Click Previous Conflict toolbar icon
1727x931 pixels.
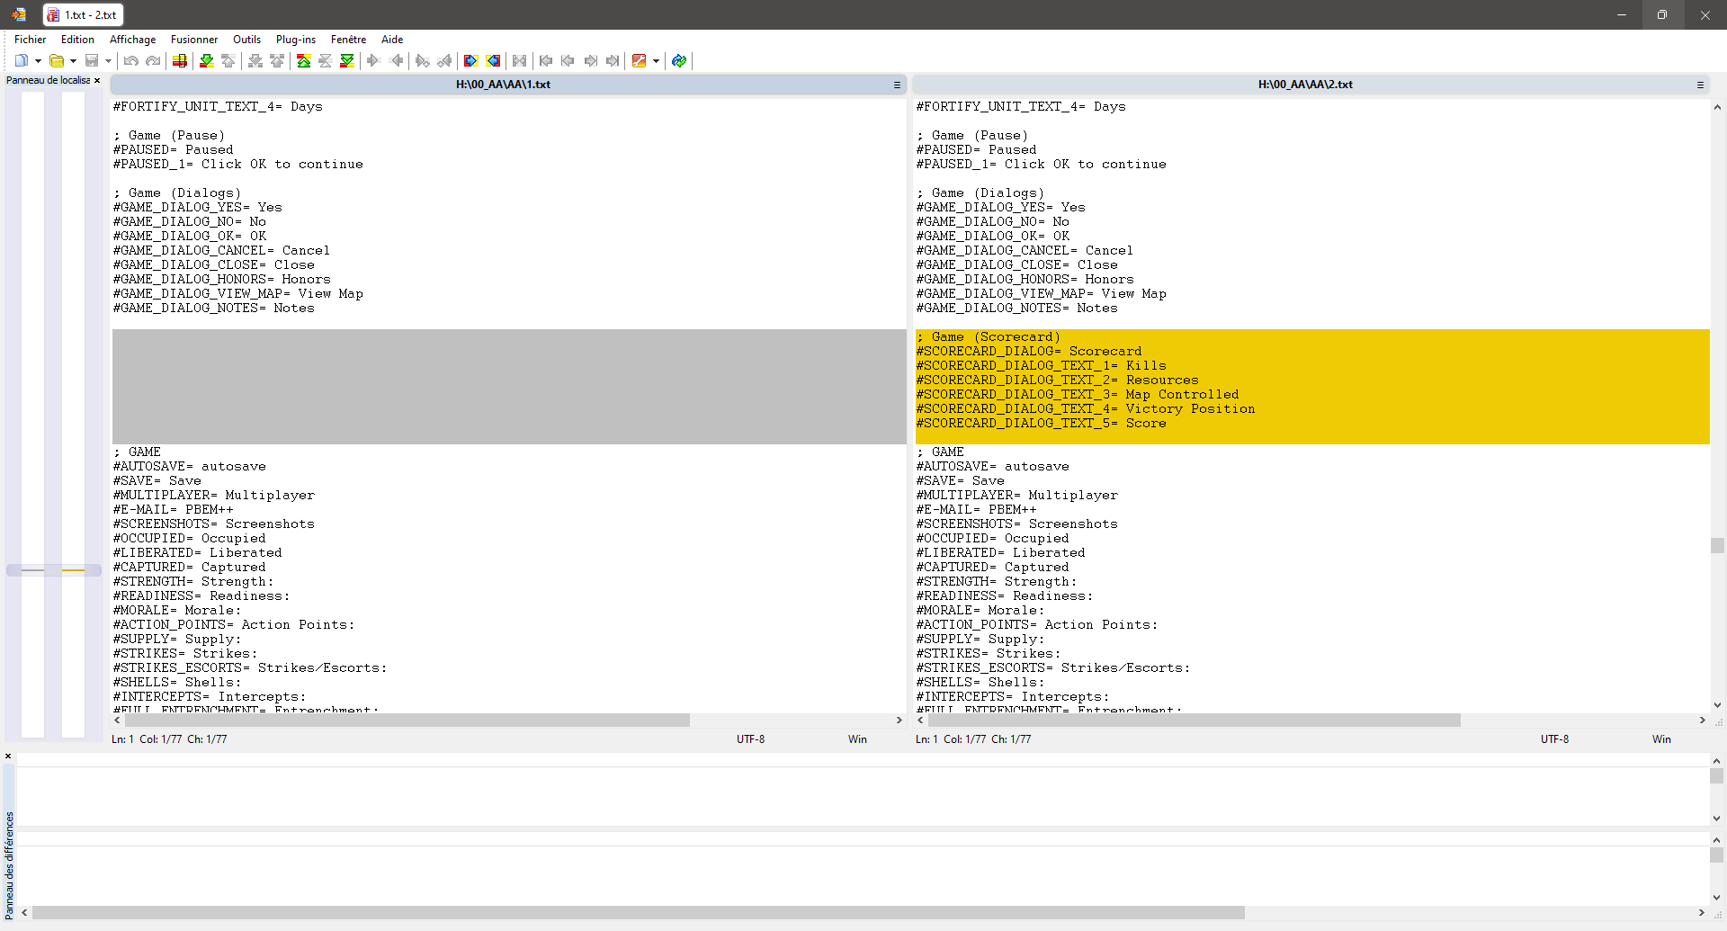pyautogui.click(x=277, y=61)
